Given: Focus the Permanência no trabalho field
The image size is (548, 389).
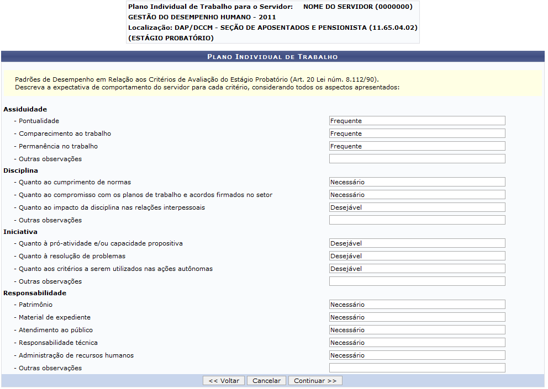Looking at the screenshot, I should (417, 146).
